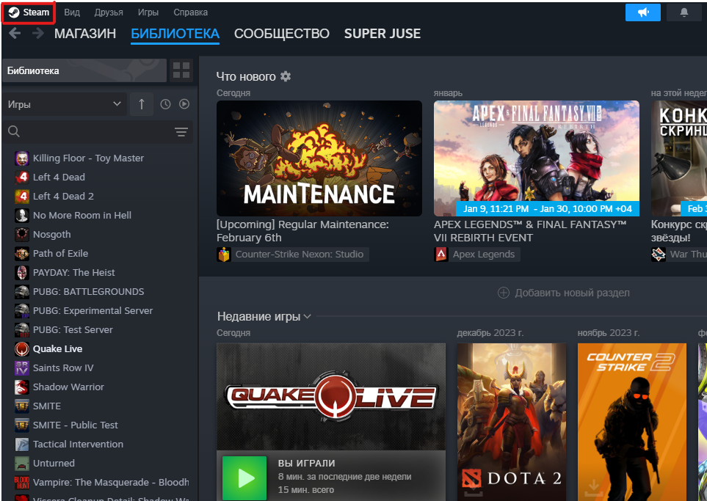Open the СООБЩЕСТВО tab
This screenshot has height=501, width=707.
click(x=282, y=33)
